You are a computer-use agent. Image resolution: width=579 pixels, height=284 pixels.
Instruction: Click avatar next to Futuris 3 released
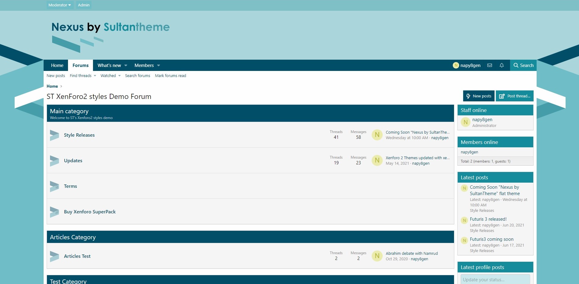click(x=464, y=220)
